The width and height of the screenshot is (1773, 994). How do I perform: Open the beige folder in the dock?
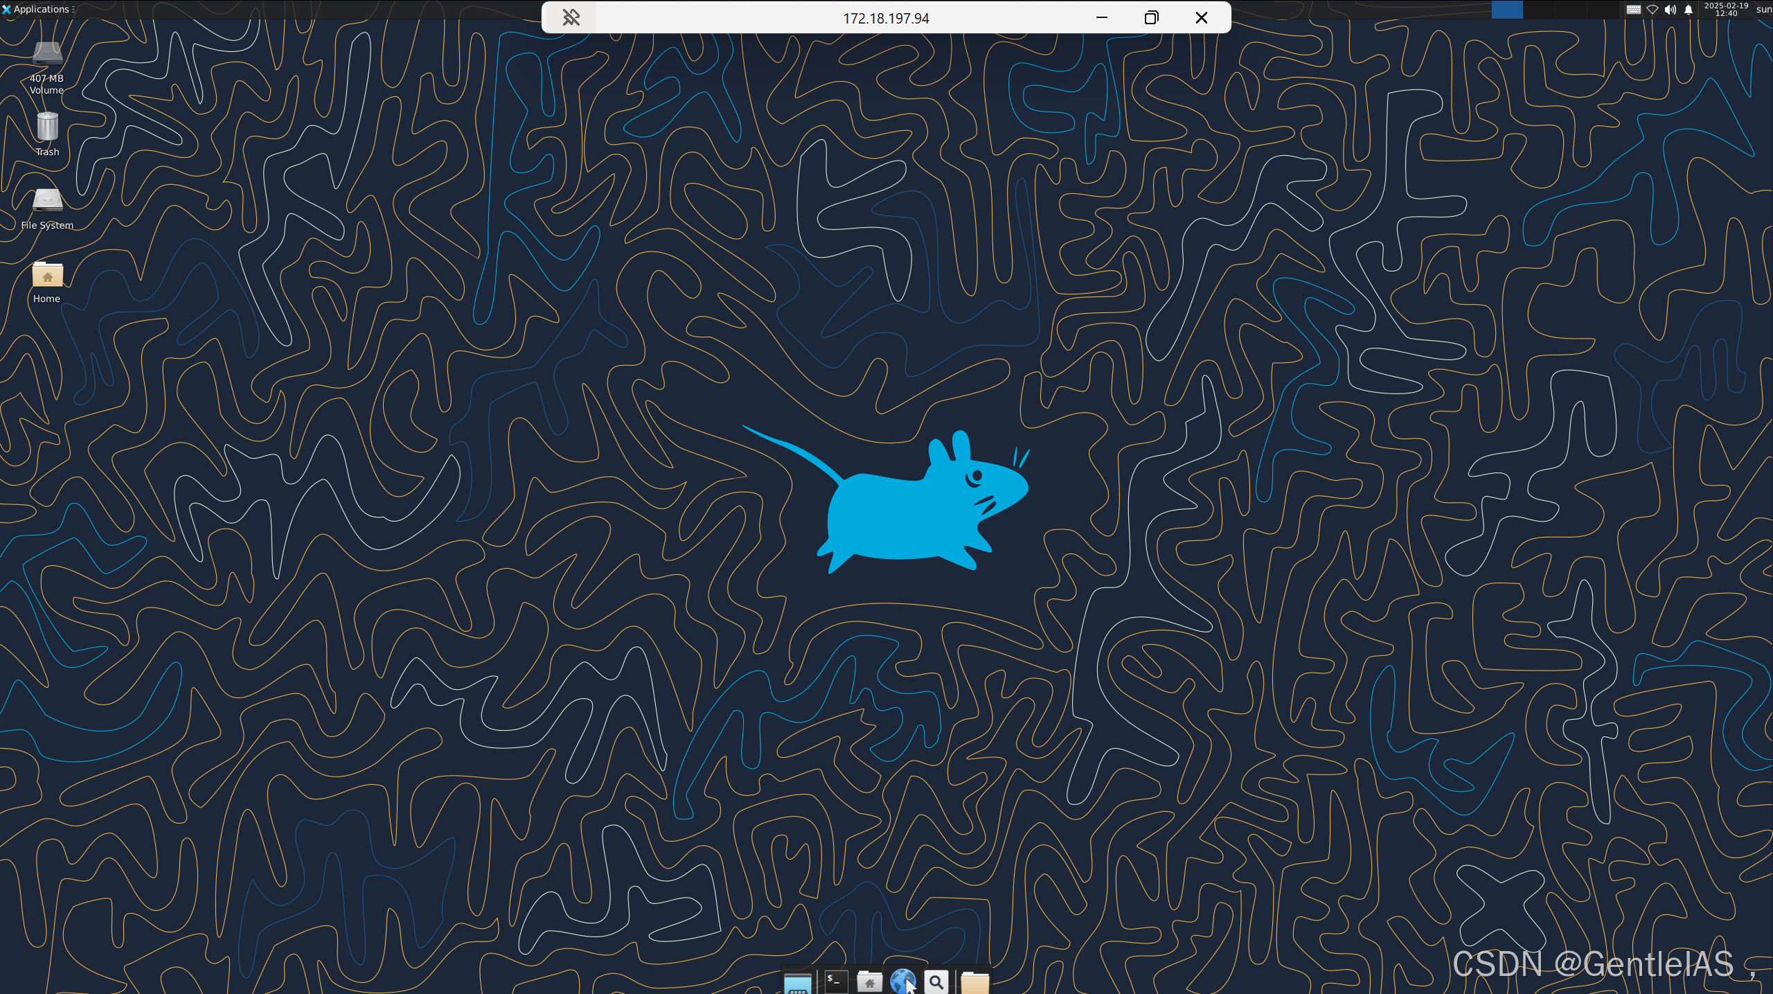(x=974, y=982)
